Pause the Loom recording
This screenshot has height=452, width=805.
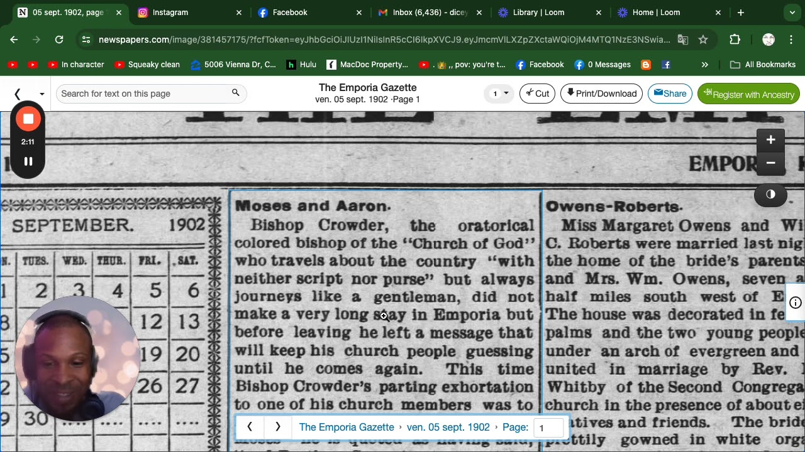[x=28, y=161]
